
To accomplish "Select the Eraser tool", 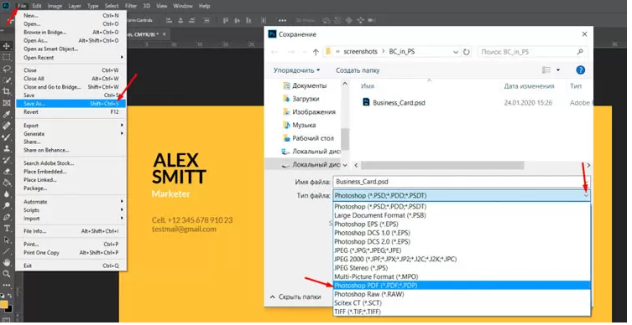I will [7, 172].
